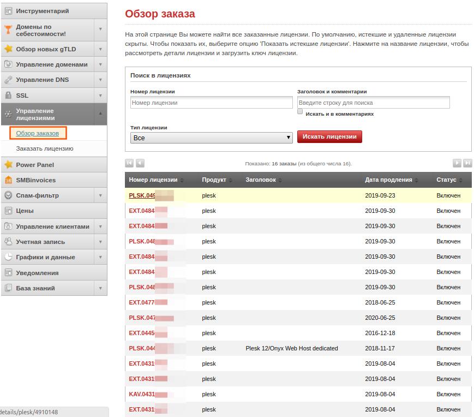Click the Искать лицензии button
This screenshot has height=417, width=474.
pos(329,136)
